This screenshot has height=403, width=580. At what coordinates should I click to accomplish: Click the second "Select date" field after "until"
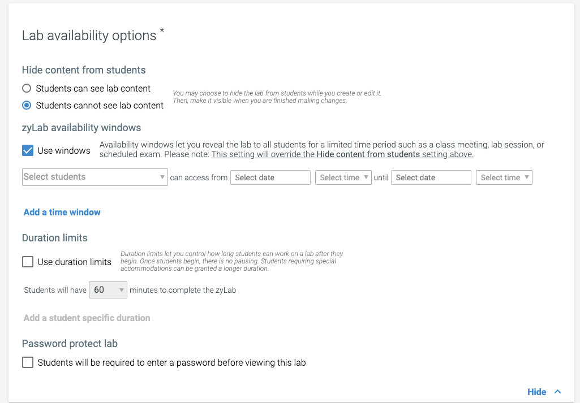(x=431, y=177)
